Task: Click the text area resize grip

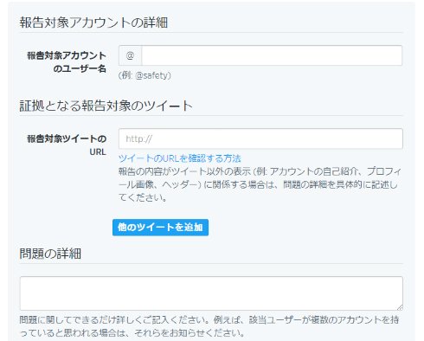Action: coord(400,307)
